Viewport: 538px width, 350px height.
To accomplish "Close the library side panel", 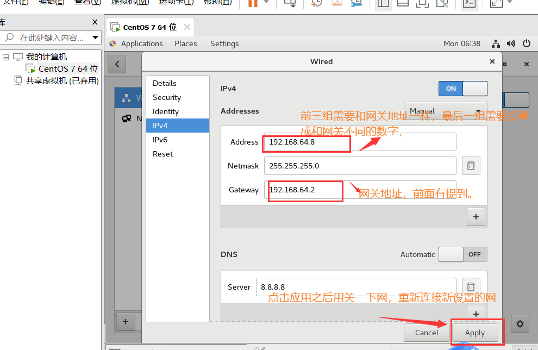I will 95,22.
